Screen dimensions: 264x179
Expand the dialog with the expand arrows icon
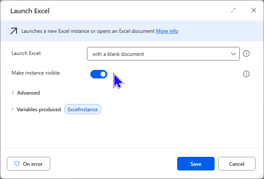click(x=233, y=11)
